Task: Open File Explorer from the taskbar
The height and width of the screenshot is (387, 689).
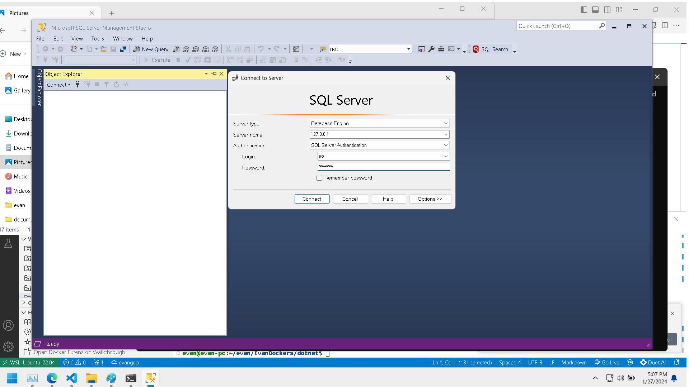Action: (92, 378)
